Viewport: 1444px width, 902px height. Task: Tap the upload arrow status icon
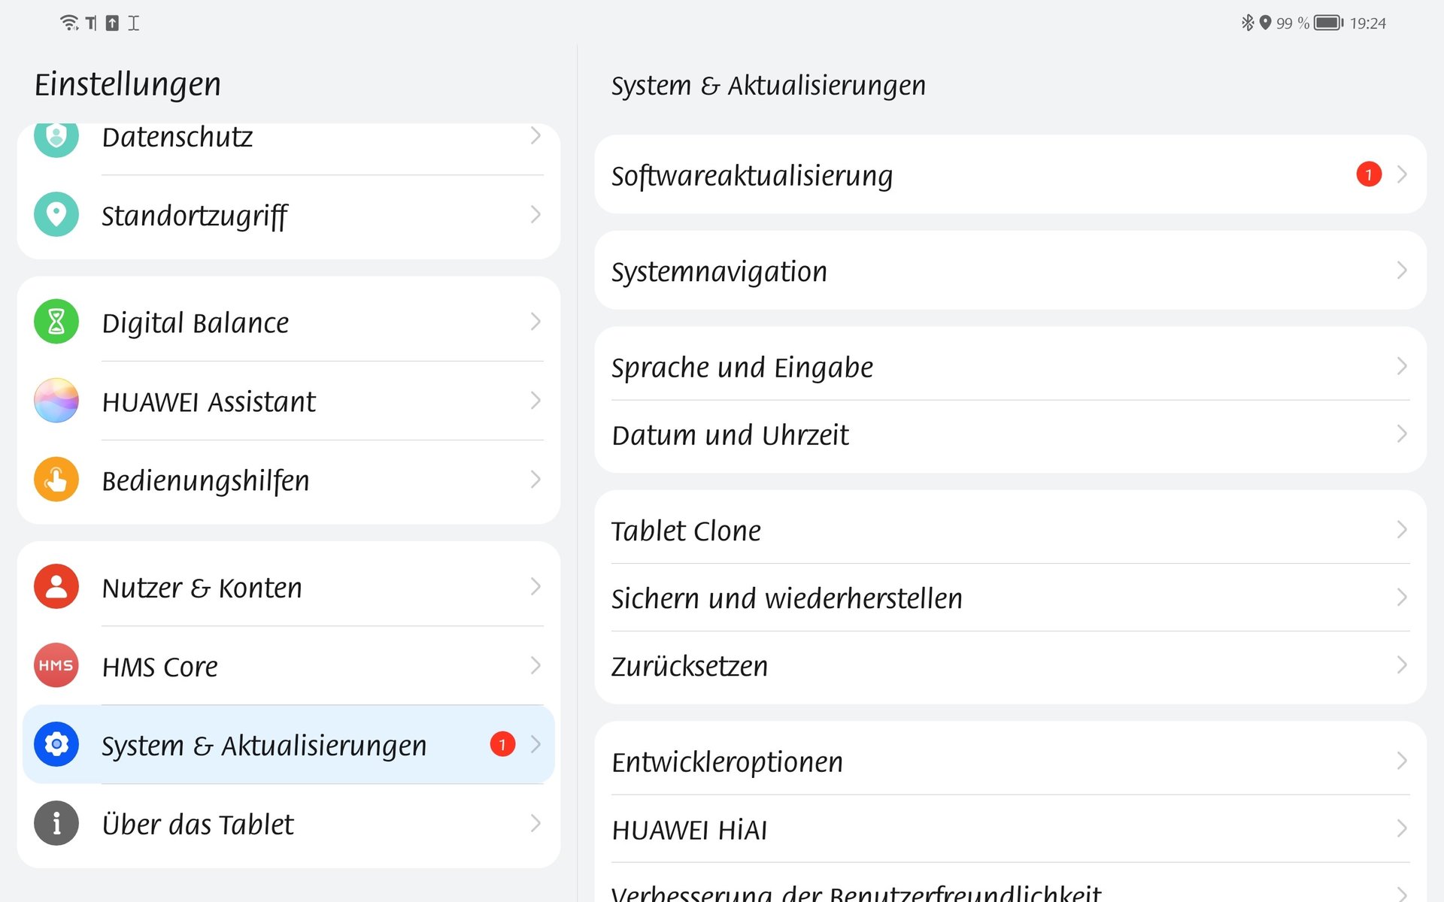[112, 23]
